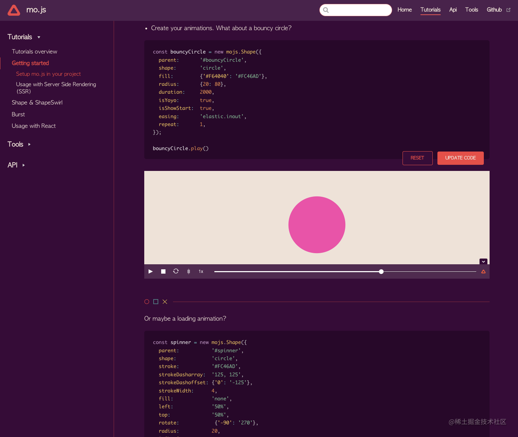Viewport: 518px width, 437px height.
Task: Click the strokeDasharray '125, 125' value
Action: (x=226, y=375)
